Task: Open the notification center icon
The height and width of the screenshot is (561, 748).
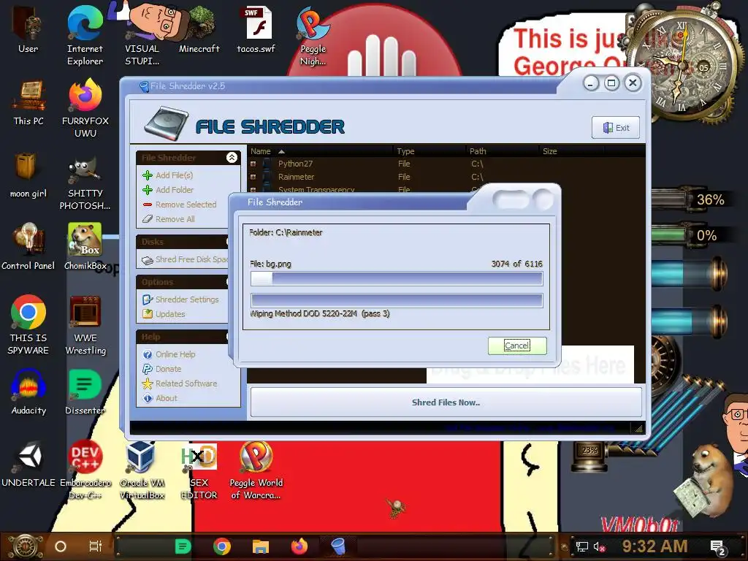Action: click(x=717, y=547)
